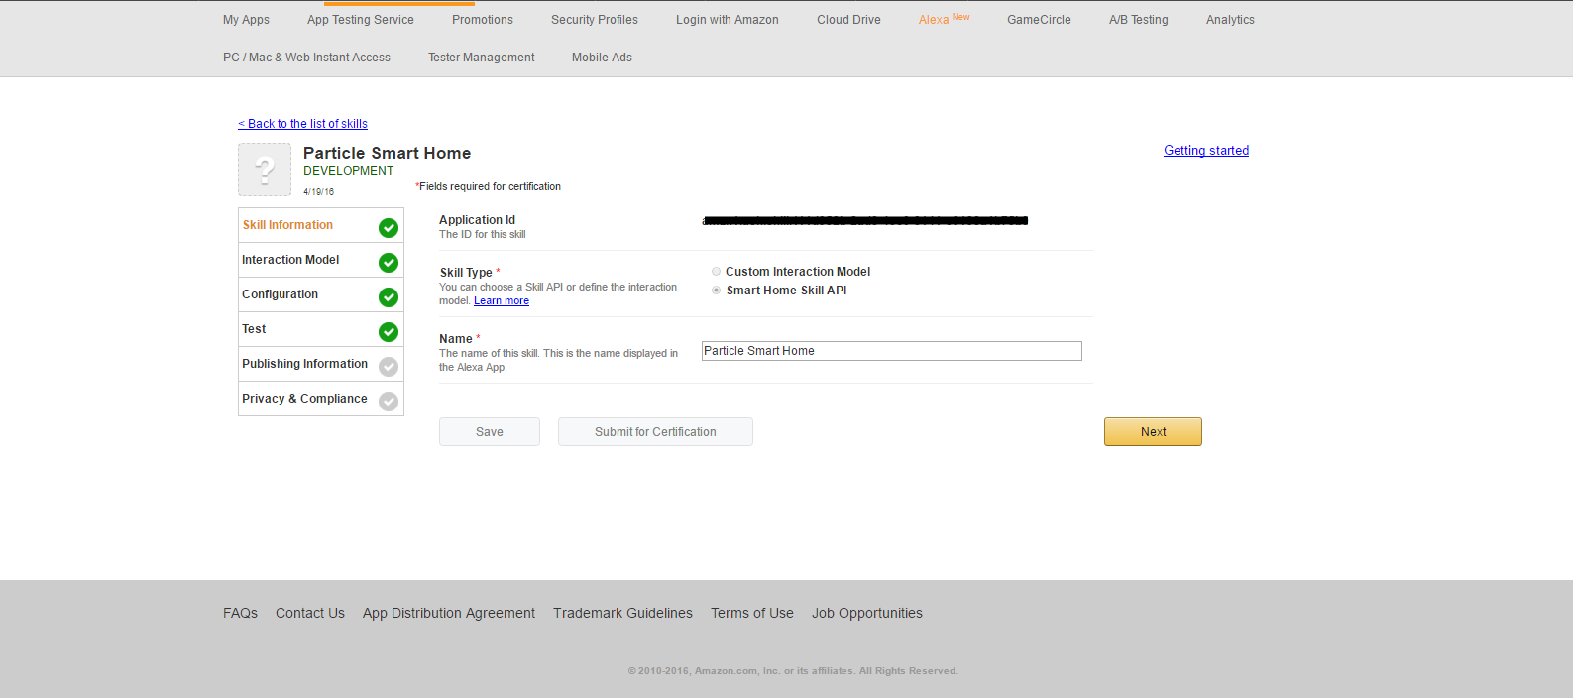
Task: Open Terms of Use link
Action: pyautogui.click(x=752, y=614)
